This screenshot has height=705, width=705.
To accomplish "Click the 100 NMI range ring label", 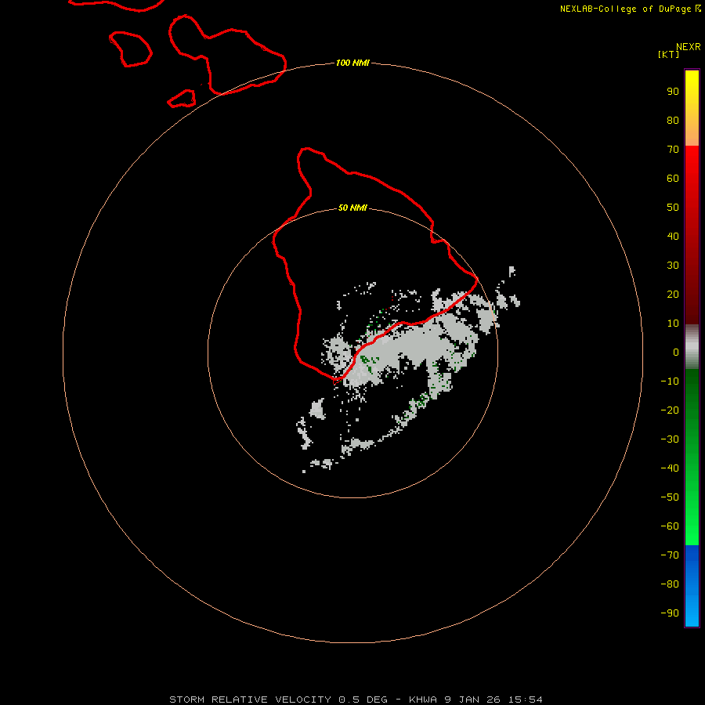I will point(352,63).
